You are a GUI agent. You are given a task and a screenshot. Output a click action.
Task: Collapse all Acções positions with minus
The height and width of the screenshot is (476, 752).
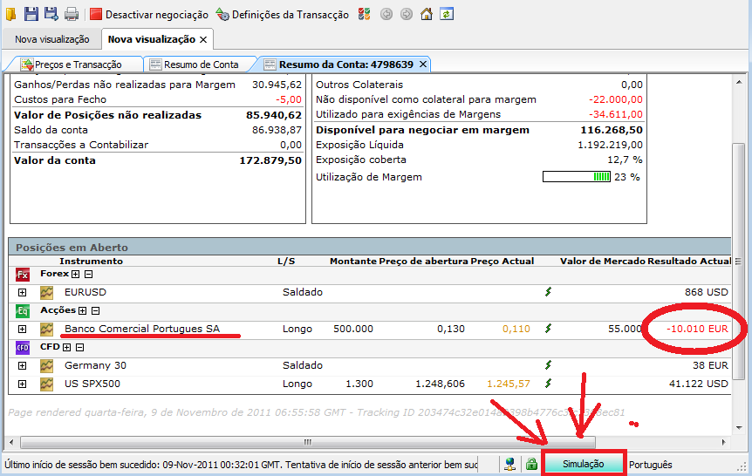pos(95,310)
